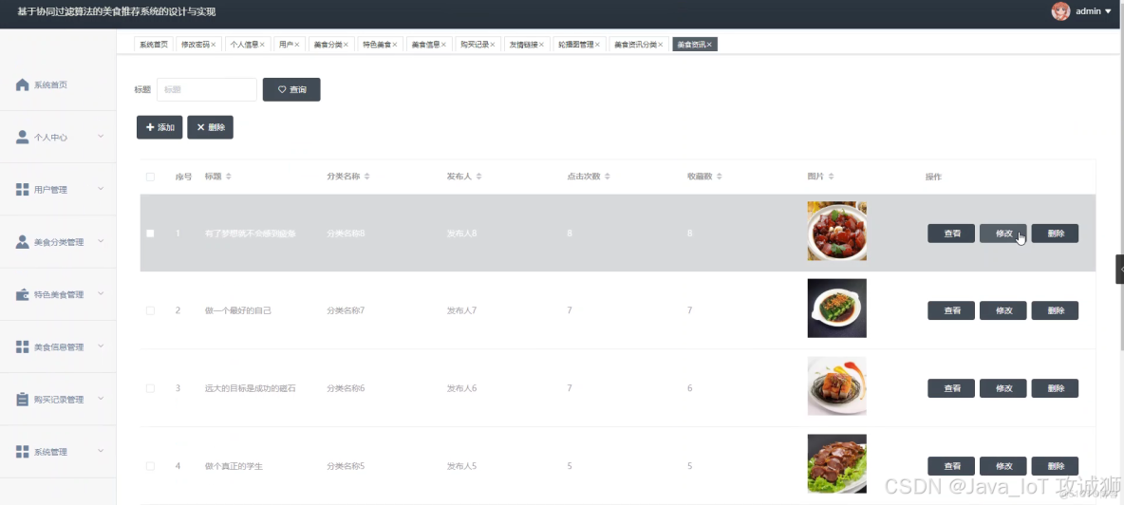Click the collapse handle at right edge
Image resolution: width=1124 pixels, height=505 pixels.
[1119, 269]
